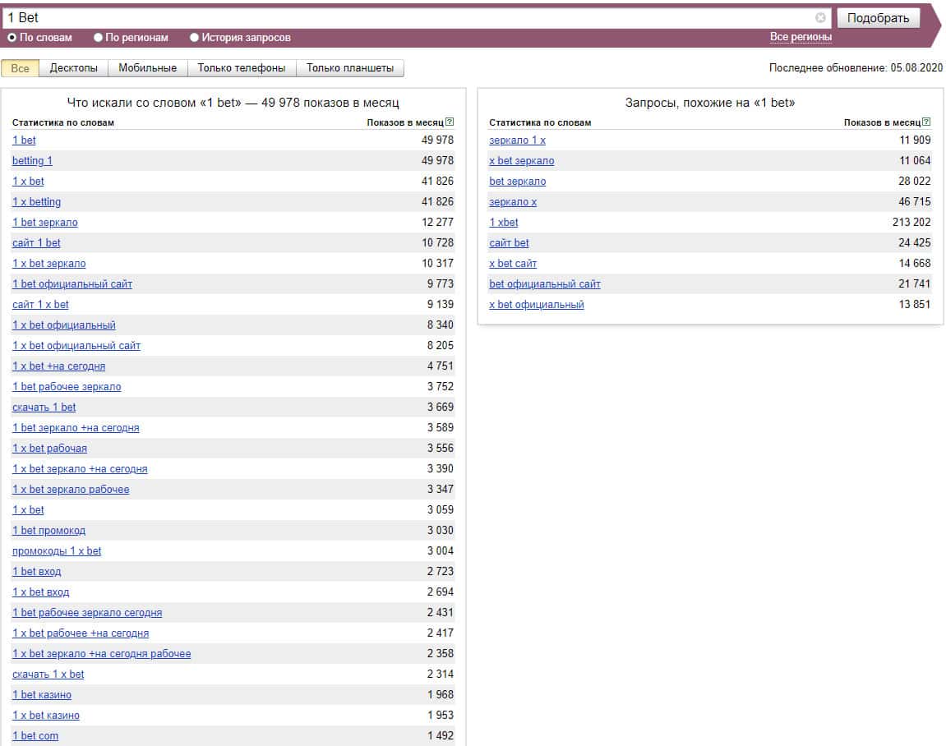The image size is (946, 746).
Task: Switch to the 'Только планшеты' tab
Action: (x=350, y=68)
